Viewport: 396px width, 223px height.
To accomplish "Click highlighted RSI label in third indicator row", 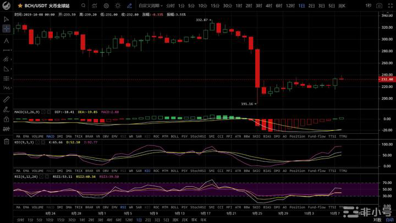I will click(123, 208).
